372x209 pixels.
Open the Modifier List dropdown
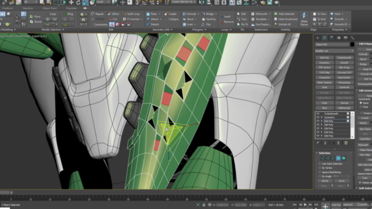pos(334,51)
